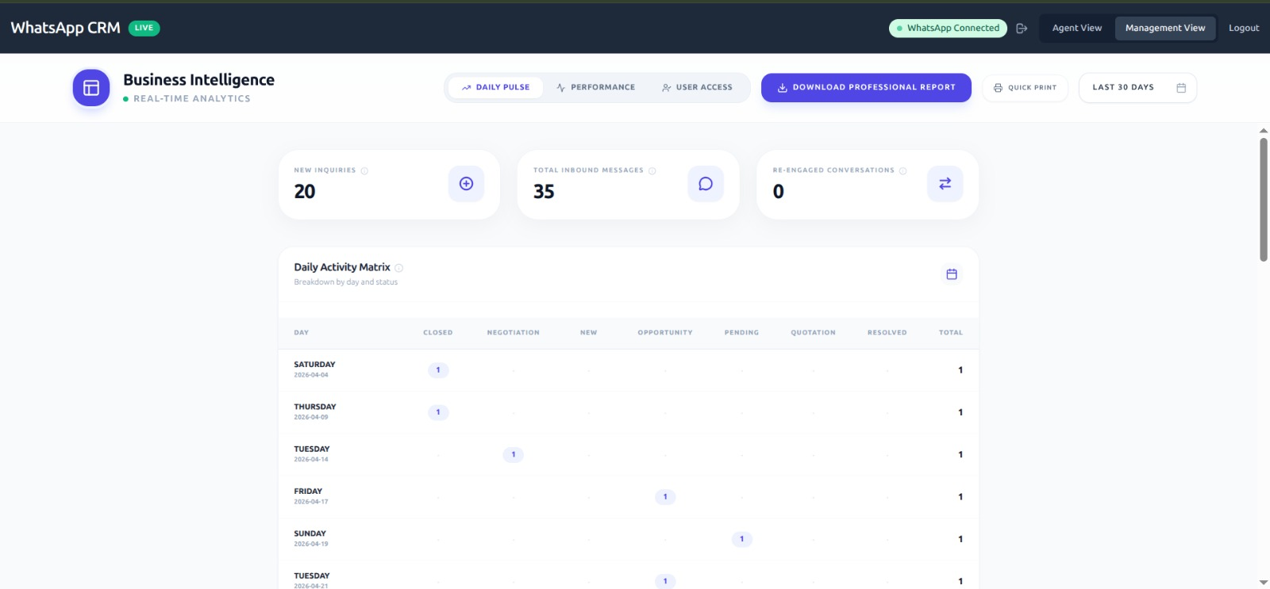The height and width of the screenshot is (589, 1270).
Task: Click info icon beside Daily Activity Matrix title
Action: [398, 268]
